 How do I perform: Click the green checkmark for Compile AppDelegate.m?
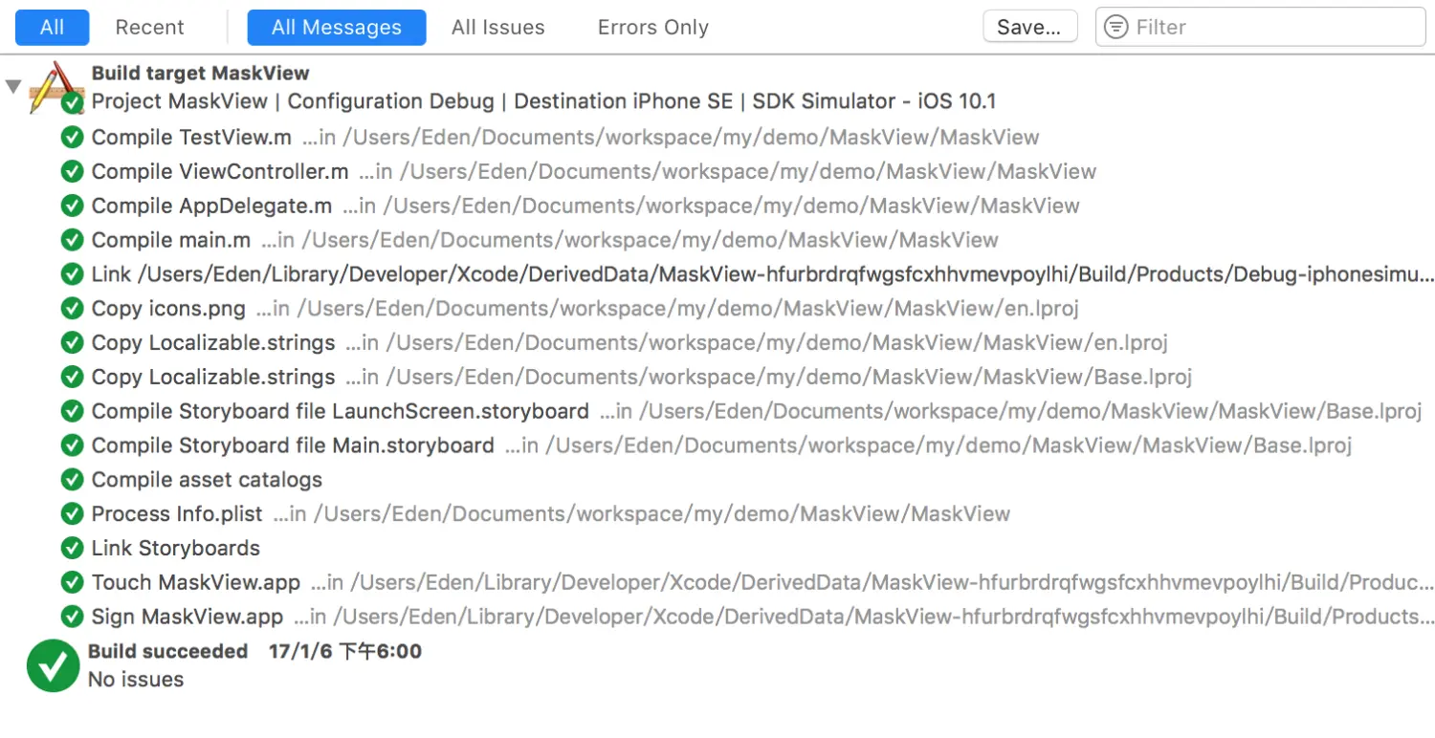coord(72,206)
